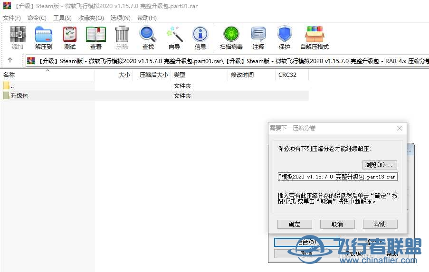The width and height of the screenshot is (429, 272).
Task: Open the 命令(C) menu
Action: pyautogui.click(x=37, y=18)
